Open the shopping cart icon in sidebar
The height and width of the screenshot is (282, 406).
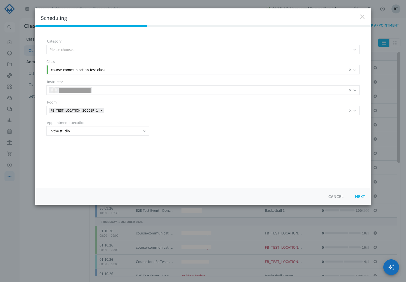(x=10, y=154)
